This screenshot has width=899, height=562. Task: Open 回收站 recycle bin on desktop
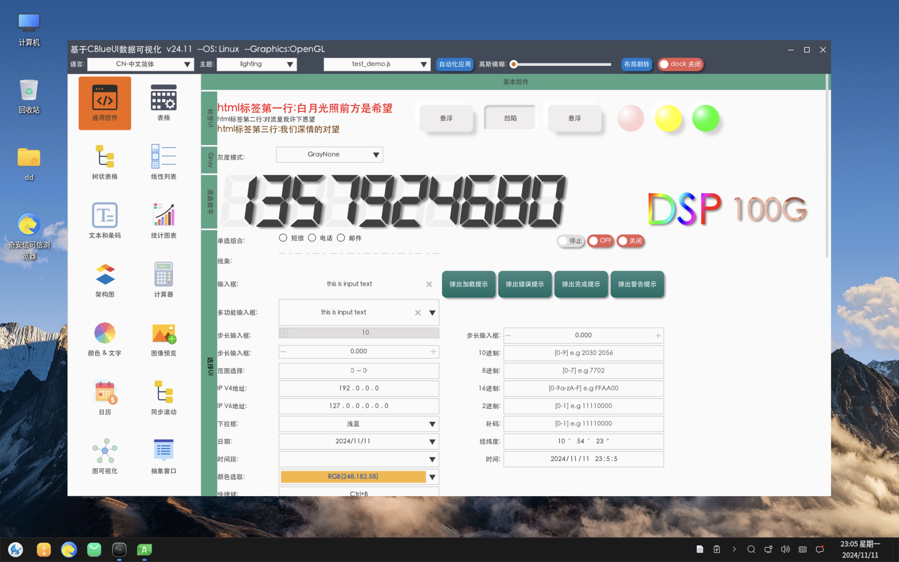click(29, 97)
